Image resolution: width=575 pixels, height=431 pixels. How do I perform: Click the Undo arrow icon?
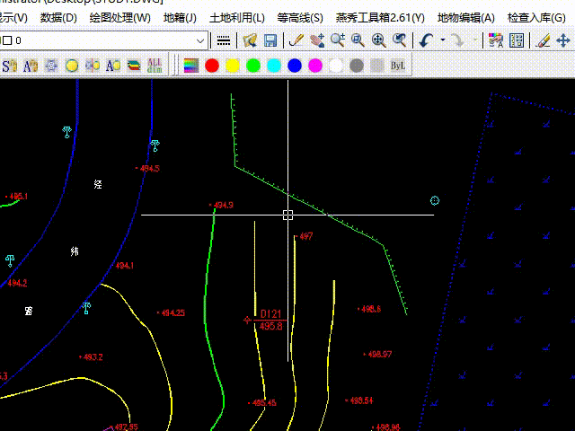coord(426,40)
